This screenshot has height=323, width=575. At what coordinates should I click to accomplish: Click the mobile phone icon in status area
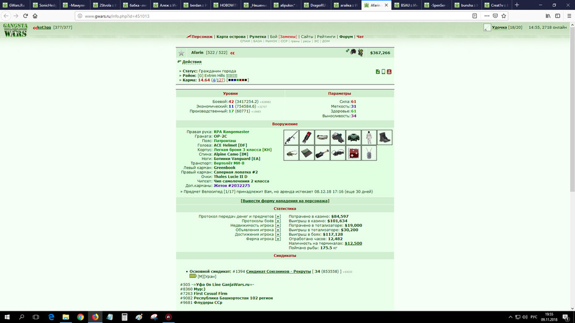point(383,72)
